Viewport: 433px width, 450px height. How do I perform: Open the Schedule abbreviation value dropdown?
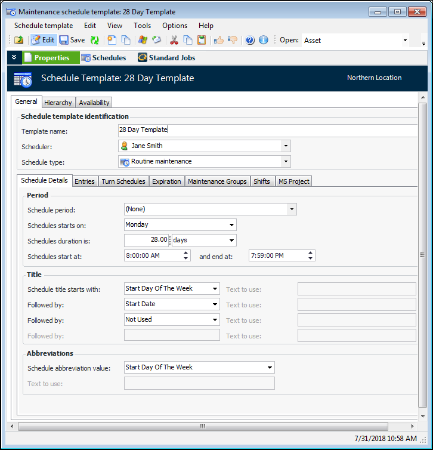pyautogui.click(x=270, y=368)
